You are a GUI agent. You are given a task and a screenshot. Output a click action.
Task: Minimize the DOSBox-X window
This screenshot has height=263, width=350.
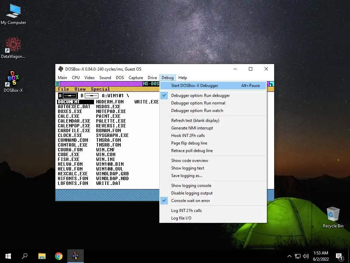[235, 69]
